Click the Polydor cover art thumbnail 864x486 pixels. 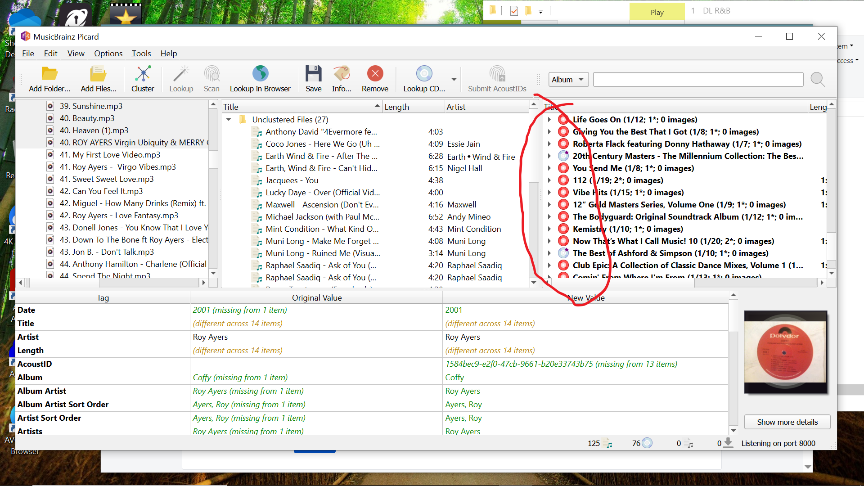(786, 352)
